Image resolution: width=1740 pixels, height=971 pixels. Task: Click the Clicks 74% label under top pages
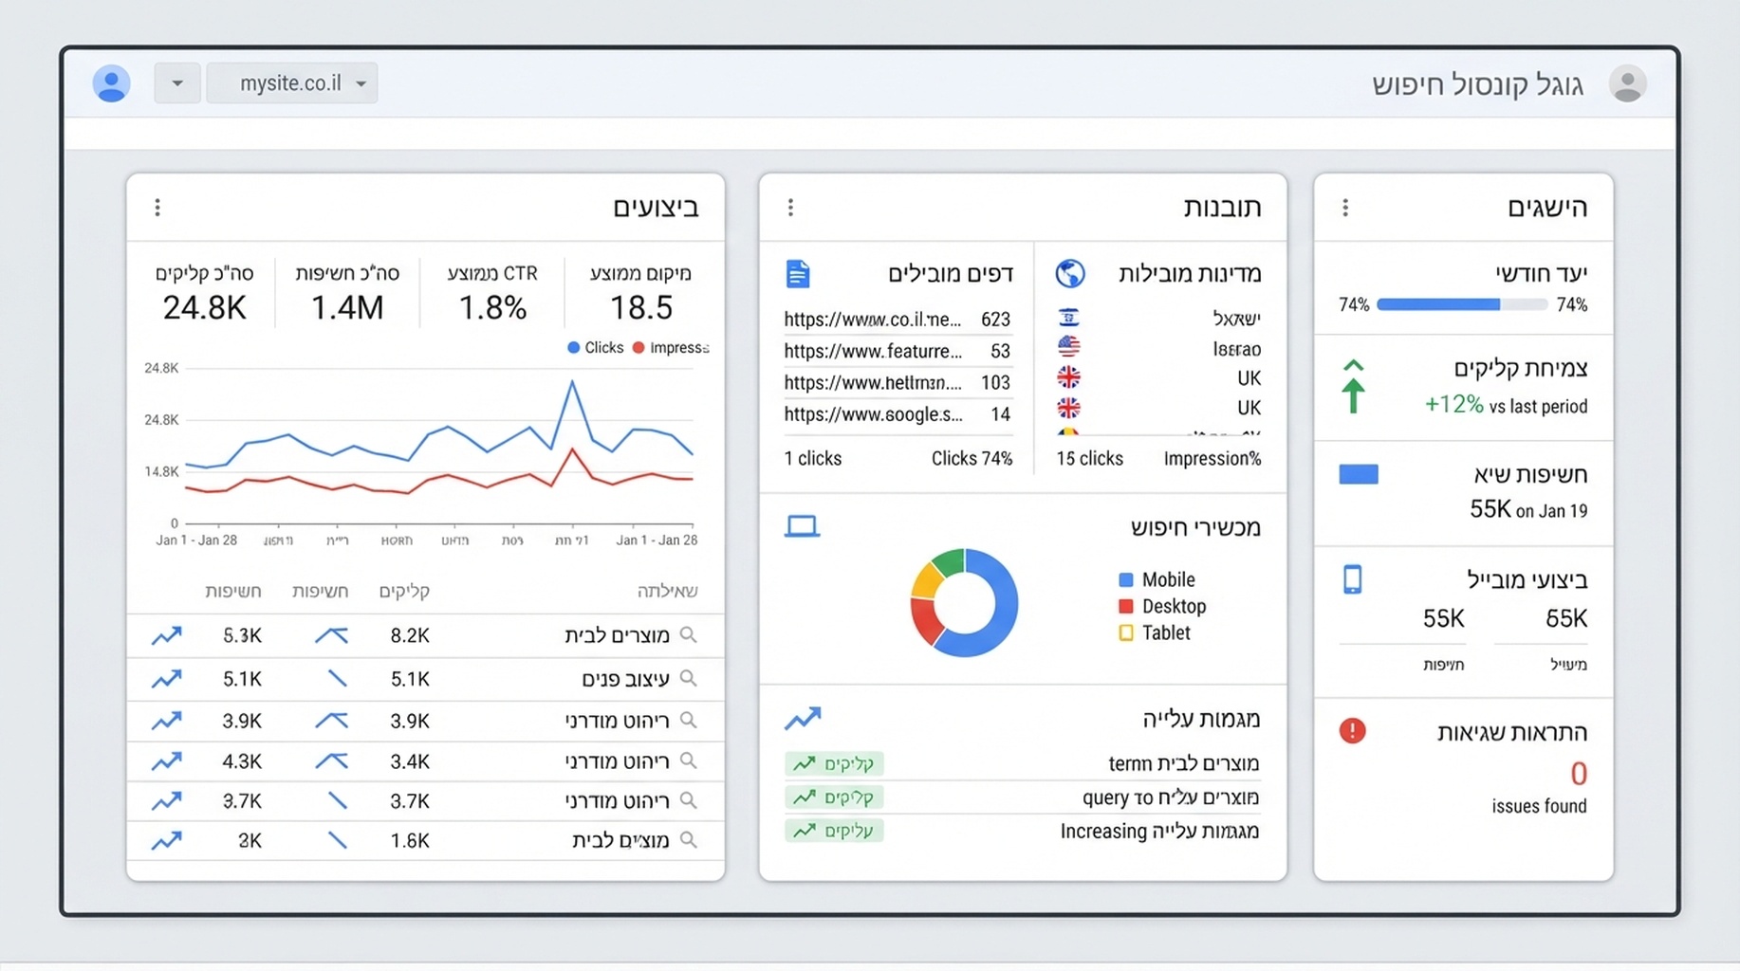972,458
